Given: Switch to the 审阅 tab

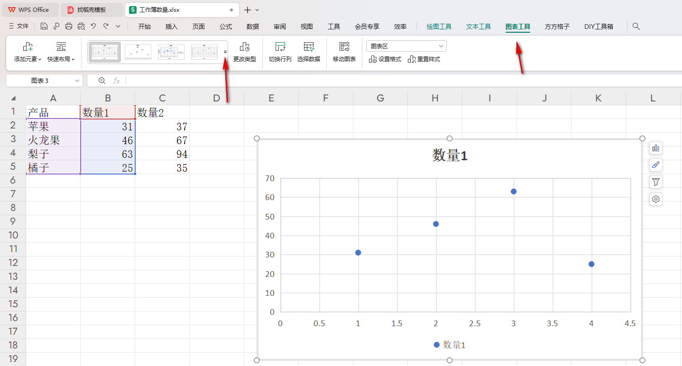Looking at the screenshot, I should 280,27.
